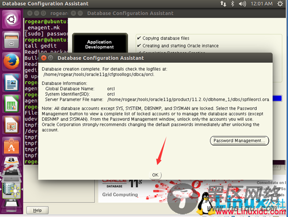Open LibreOffice Impress from the dock
This screenshot has width=288, height=217.
11,125
